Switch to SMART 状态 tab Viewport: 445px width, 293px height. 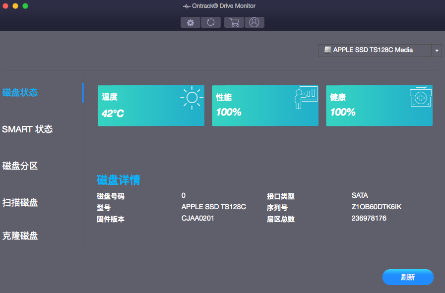point(27,129)
